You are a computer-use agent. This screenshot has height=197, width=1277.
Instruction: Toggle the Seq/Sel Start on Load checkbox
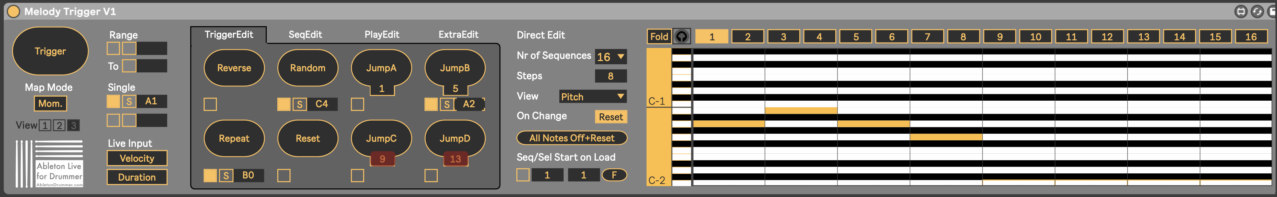[x=523, y=175]
